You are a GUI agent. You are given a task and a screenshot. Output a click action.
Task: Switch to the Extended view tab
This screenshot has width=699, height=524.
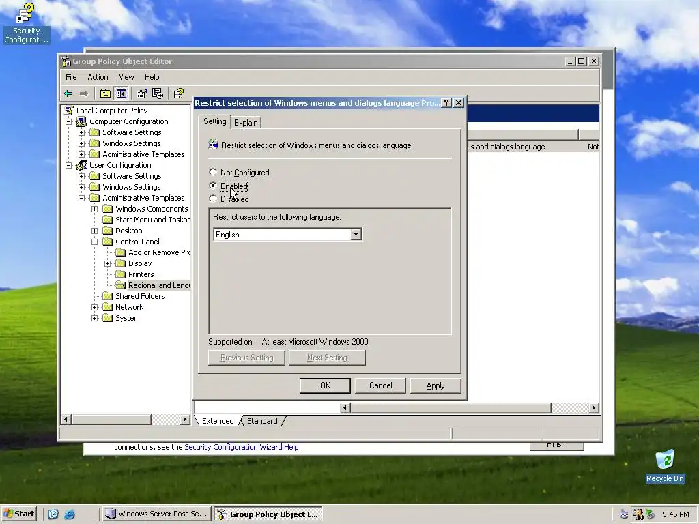(218, 421)
